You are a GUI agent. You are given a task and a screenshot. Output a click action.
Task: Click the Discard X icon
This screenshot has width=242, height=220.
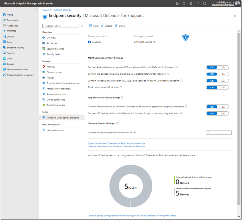coord(102,26)
